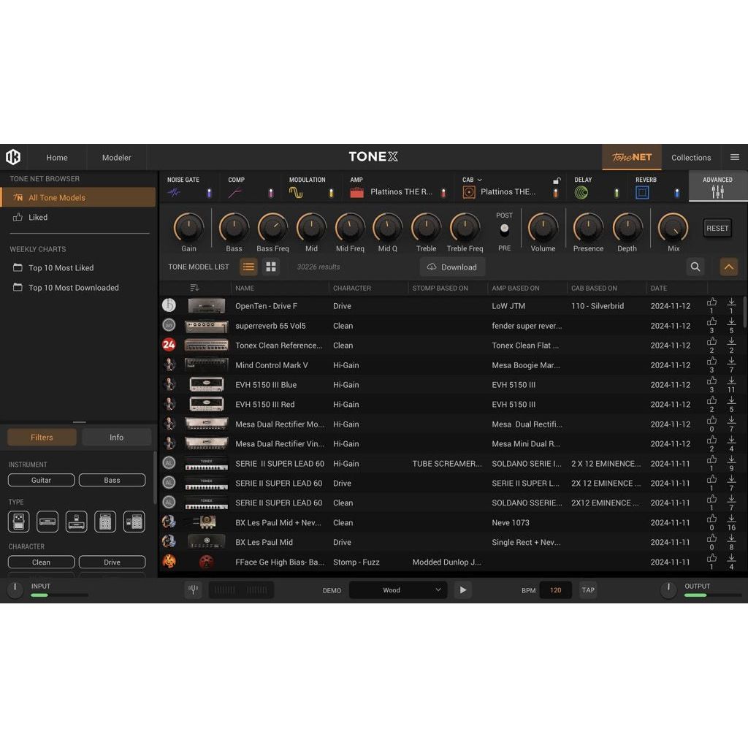Open the tuner icon
748x748 pixels.
tap(193, 590)
